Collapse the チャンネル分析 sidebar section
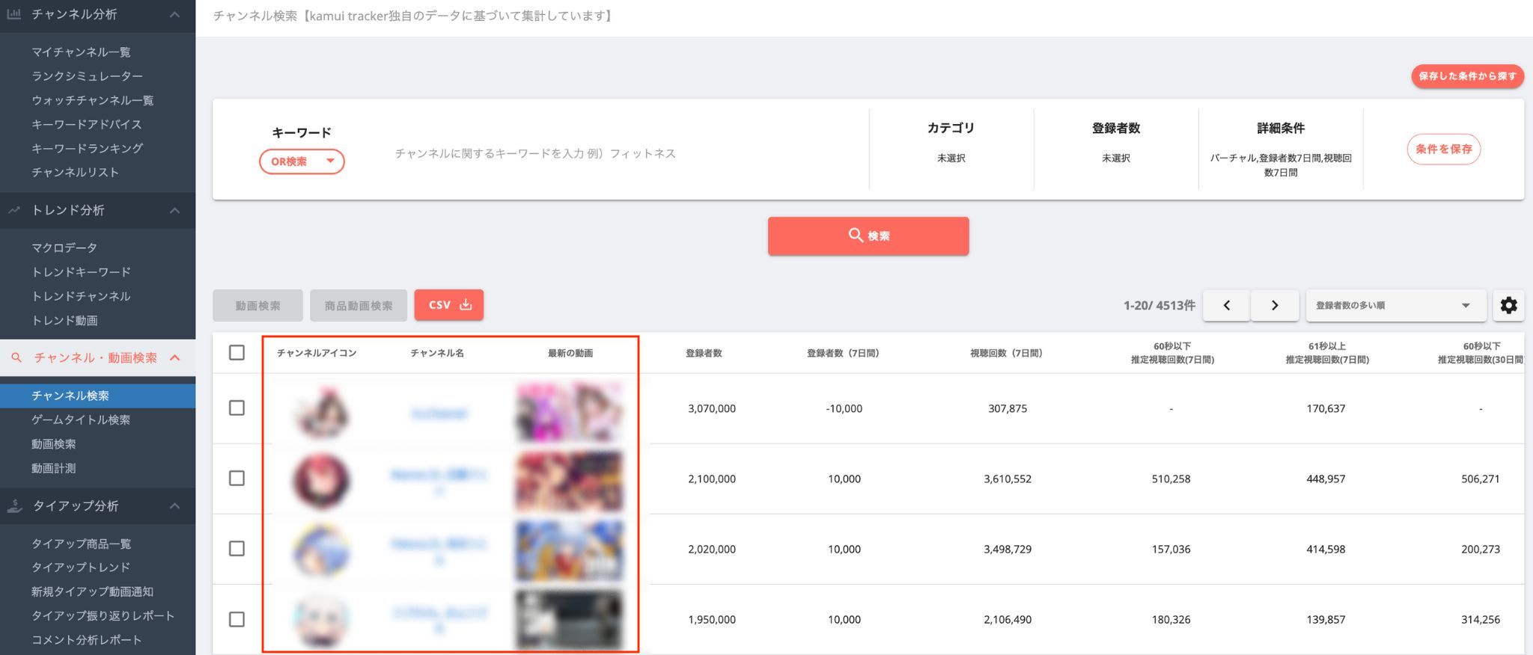Image resolution: width=1533 pixels, height=655 pixels. coord(174,14)
